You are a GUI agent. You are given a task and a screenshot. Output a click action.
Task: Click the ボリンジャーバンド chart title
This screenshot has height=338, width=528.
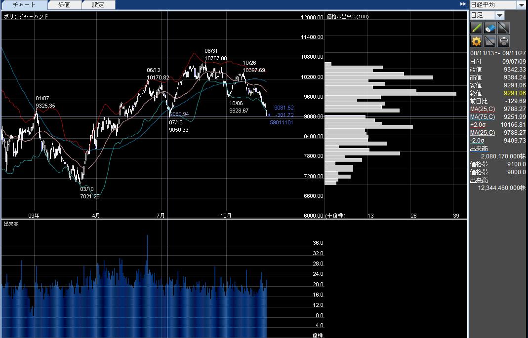click(x=26, y=16)
